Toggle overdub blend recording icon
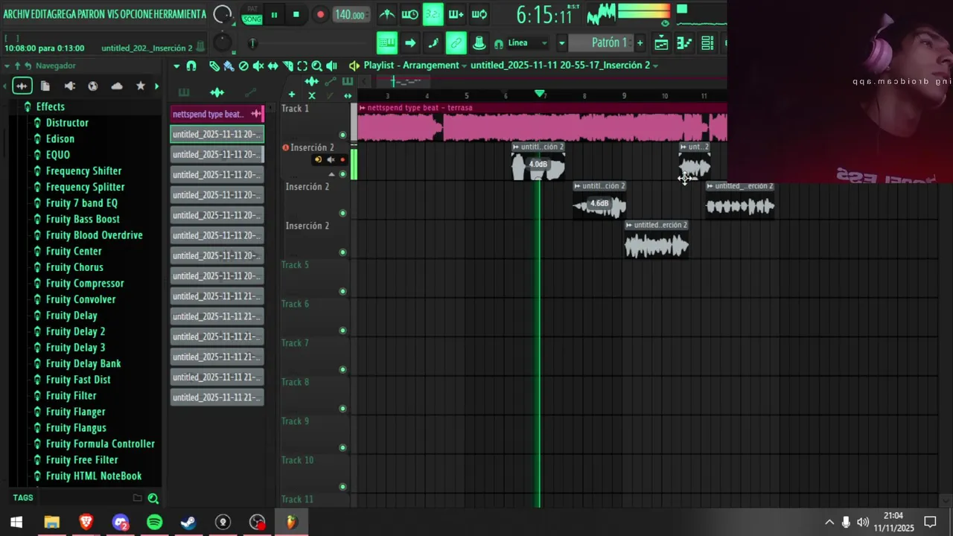This screenshot has width=953, height=536. pyautogui.click(x=456, y=14)
